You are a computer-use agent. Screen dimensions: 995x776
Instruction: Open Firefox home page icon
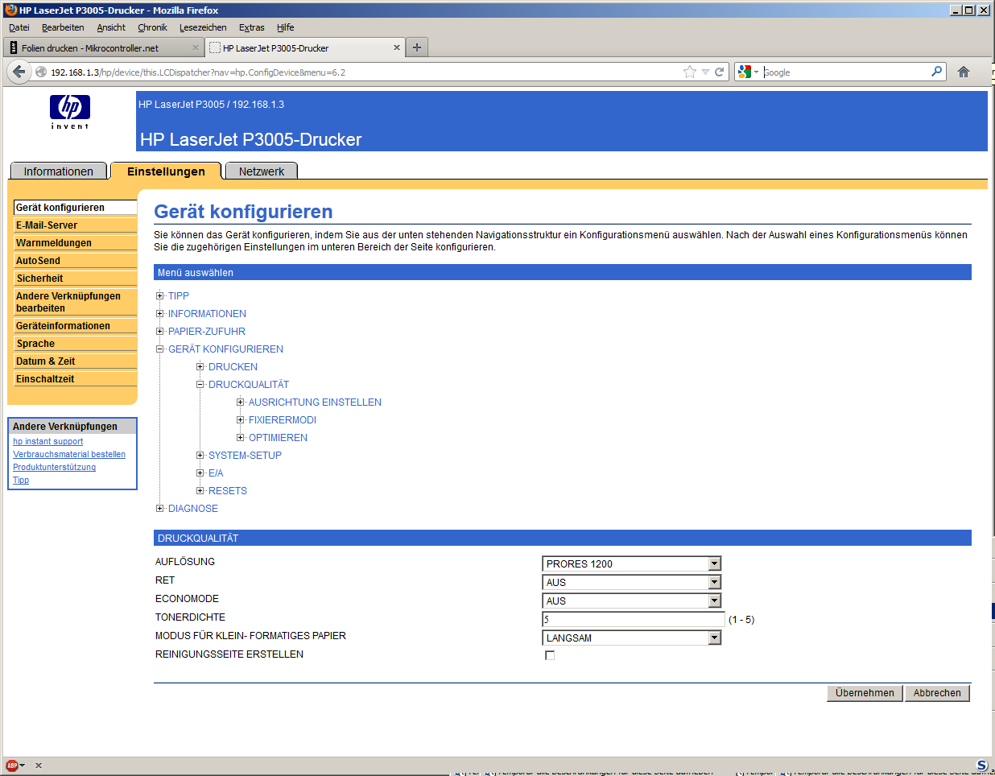[964, 72]
